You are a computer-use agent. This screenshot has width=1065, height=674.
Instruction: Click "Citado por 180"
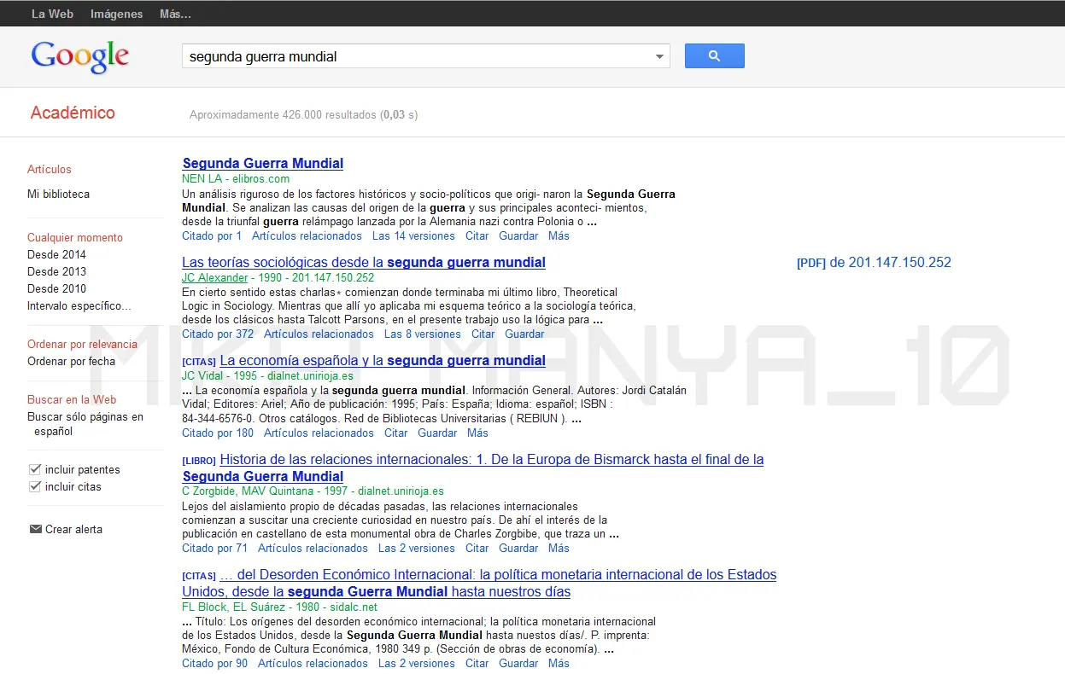coord(218,433)
